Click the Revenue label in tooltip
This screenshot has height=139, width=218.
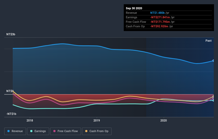click(x=131, y=13)
